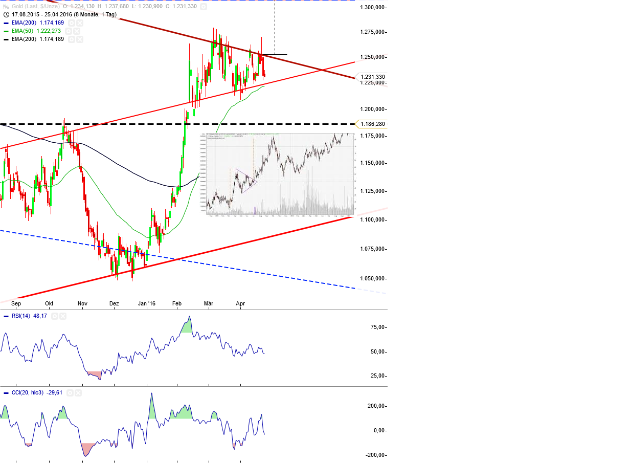Click the Gold (Last, $/Unze) title label
The height and width of the screenshot is (463, 631).
coord(36,7)
